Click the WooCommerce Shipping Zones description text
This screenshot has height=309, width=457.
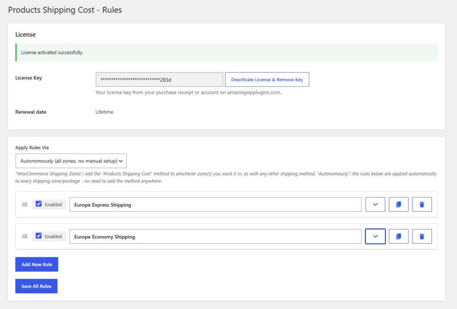point(226,177)
